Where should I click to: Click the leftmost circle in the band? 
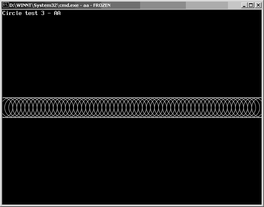pos(12,108)
